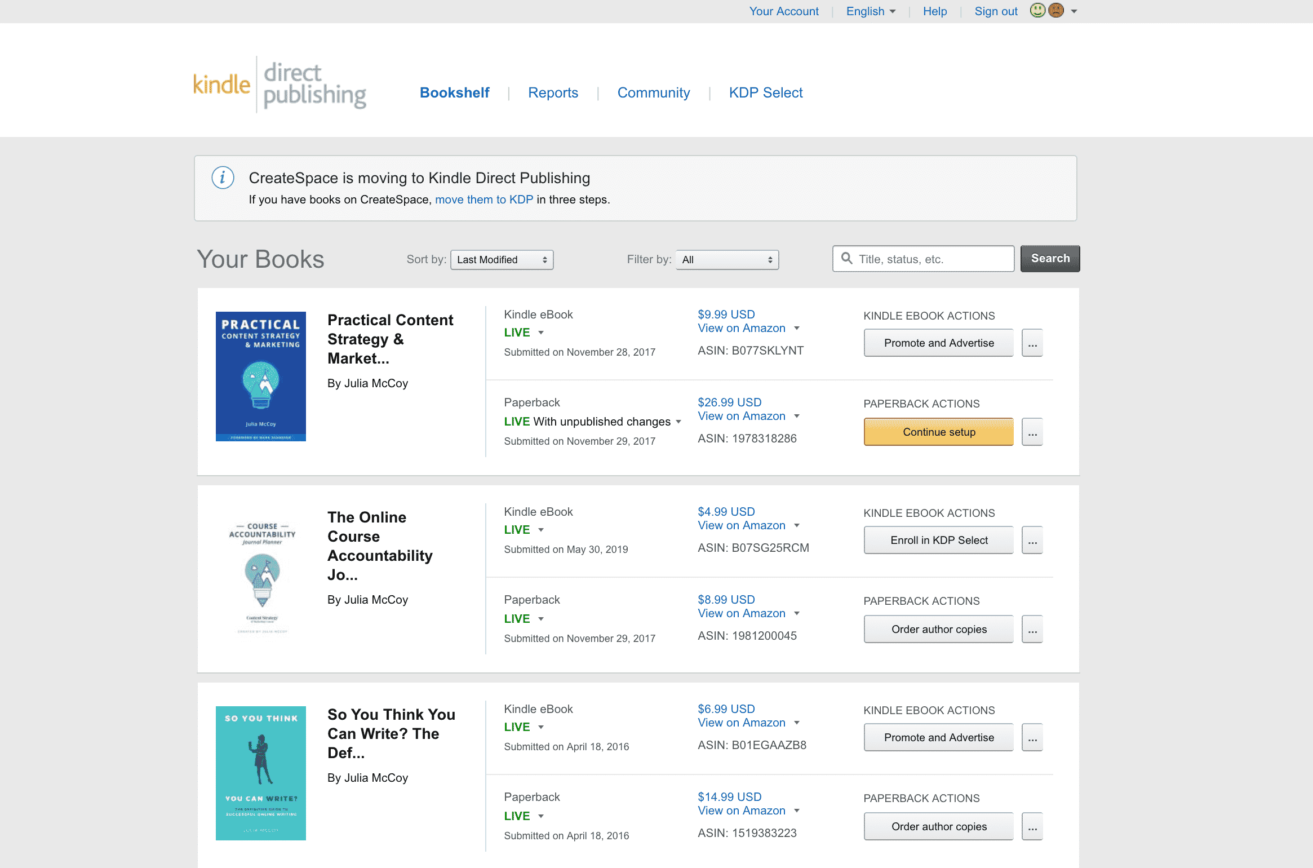
Task: Open the account avatar dropdown arrow
Action: pyautogui.click(x=1074, y=11)
